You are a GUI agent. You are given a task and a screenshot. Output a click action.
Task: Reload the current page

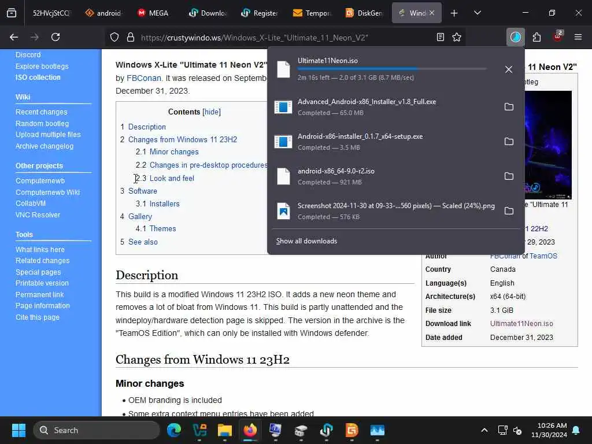(x=55, y=37)
